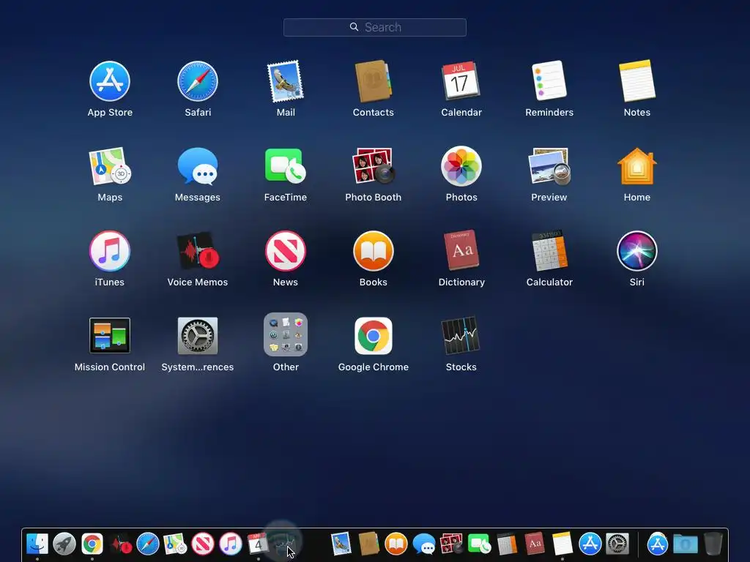Launch Safari from the Launchpad grid
Viewport: 750px width, 562px height.
[x=198, y=81]
